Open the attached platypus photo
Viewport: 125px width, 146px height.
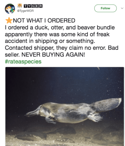(65, 106)
